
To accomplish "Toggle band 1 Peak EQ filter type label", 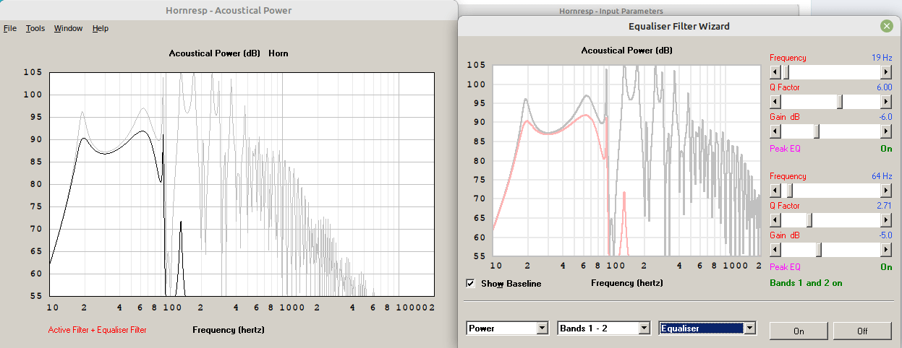I will click(785, 148).
